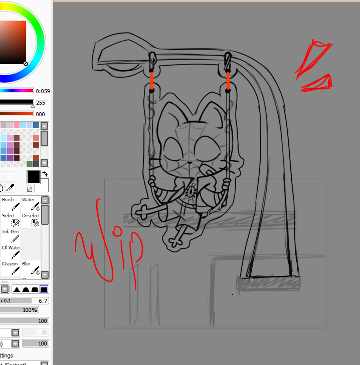Open the bottom Fastest quality dropdown arrow
This screenshot has width=360, height=365.
tap(44, 363)
